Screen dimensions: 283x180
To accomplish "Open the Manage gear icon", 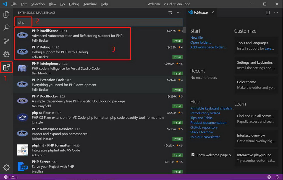I will tap(6, 167).
